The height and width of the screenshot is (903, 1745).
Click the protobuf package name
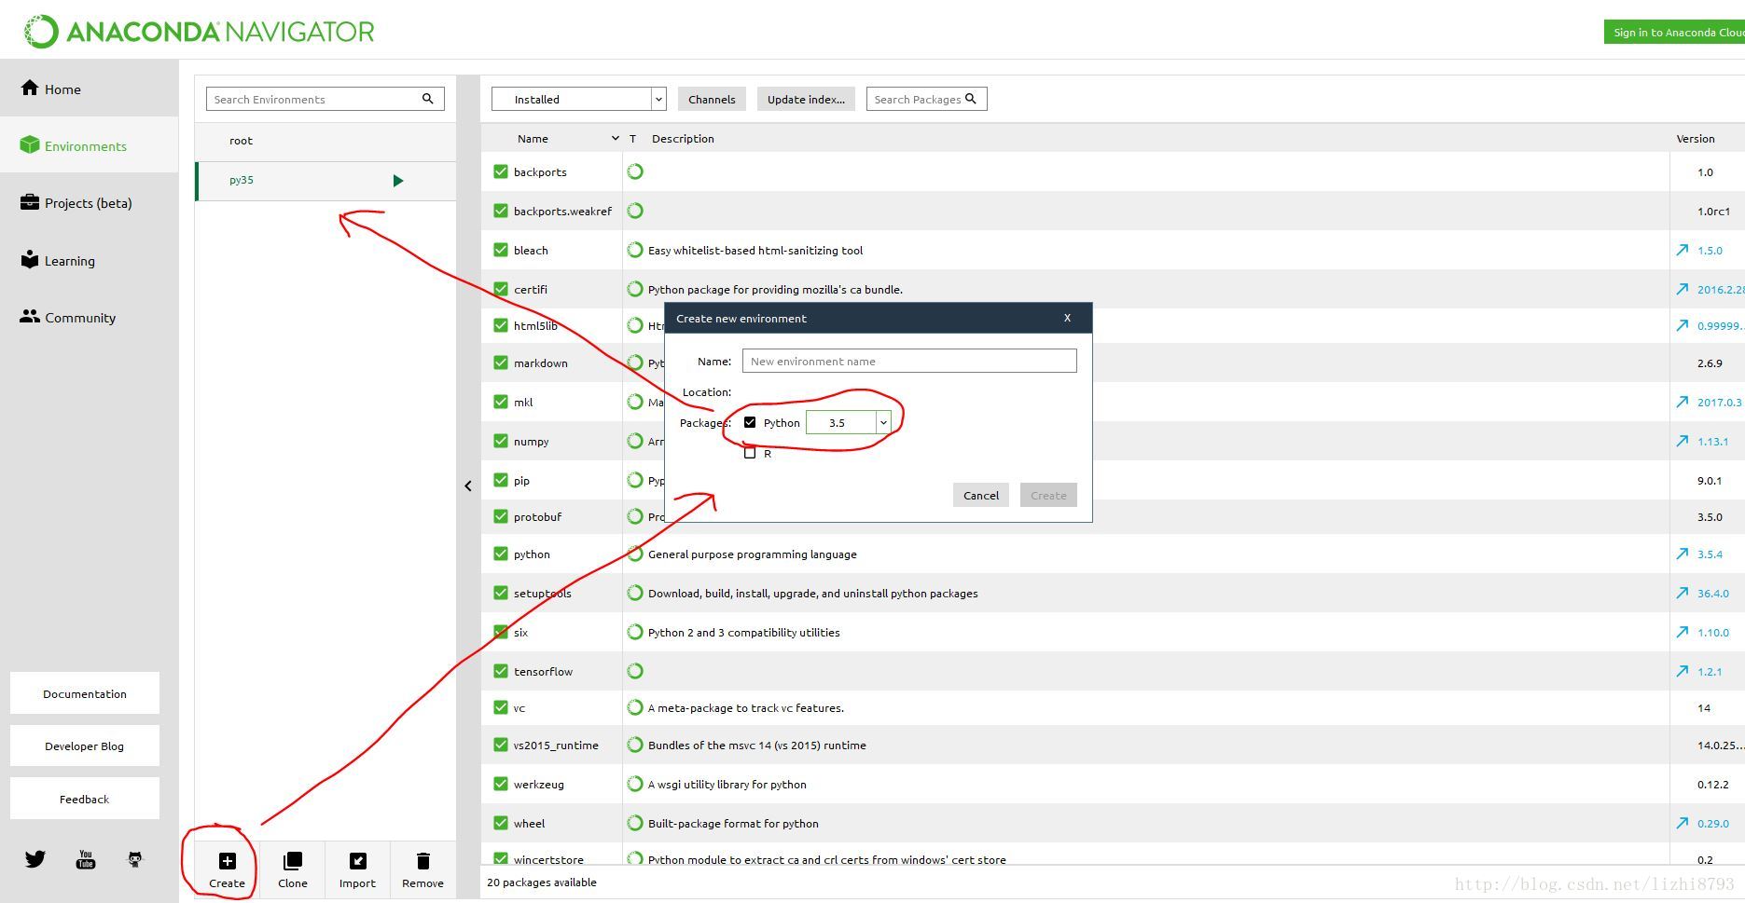537,516
